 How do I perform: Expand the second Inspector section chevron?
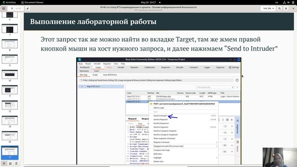coord(232,133)
